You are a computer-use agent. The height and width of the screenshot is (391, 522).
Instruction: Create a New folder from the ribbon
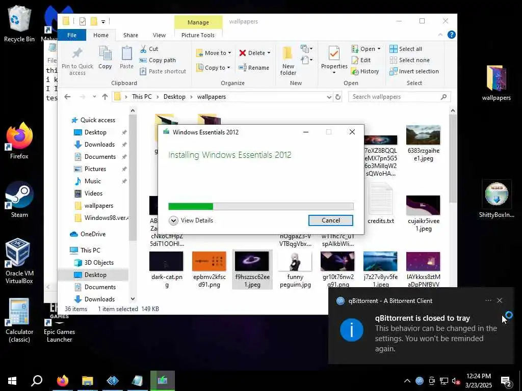tap(288, 61)
